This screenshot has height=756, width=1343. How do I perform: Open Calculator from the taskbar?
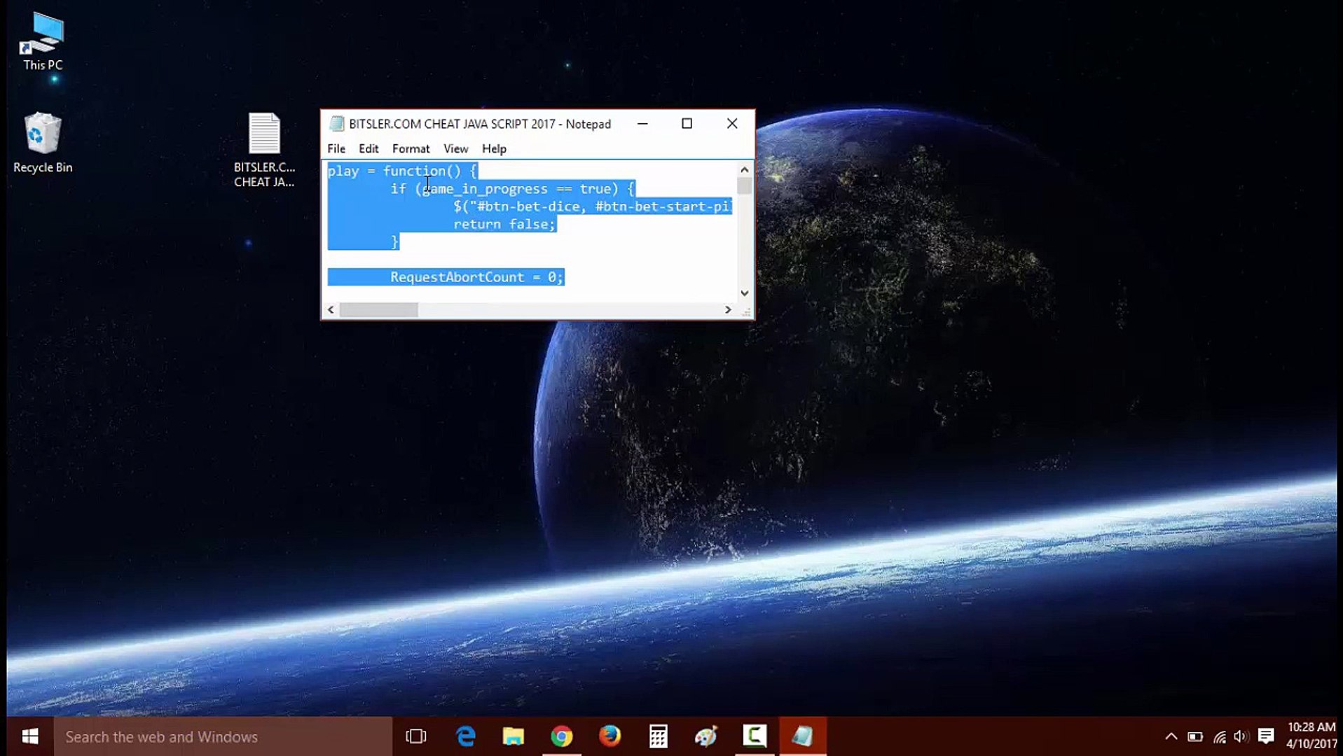658,736
